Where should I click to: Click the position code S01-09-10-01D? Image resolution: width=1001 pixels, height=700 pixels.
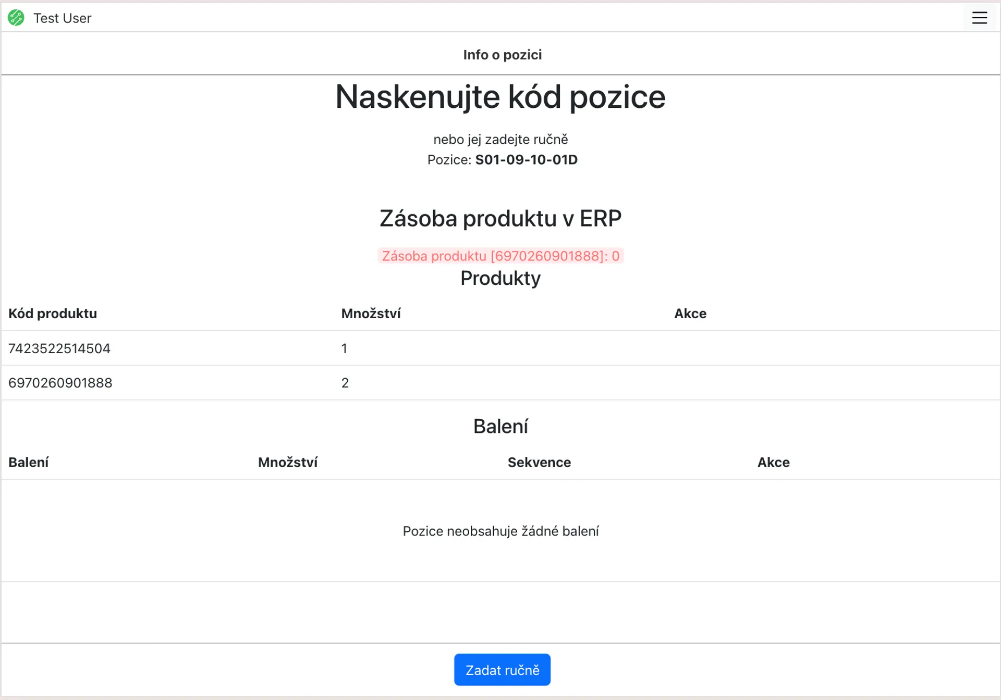(526, 159)
